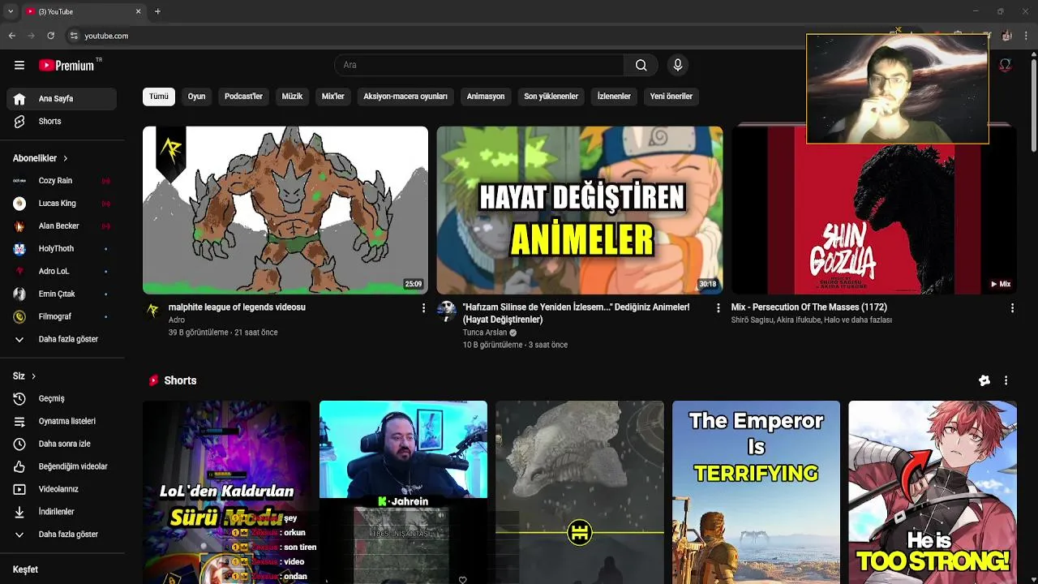Open the He is TOO STRONG short

coord(933,492)
